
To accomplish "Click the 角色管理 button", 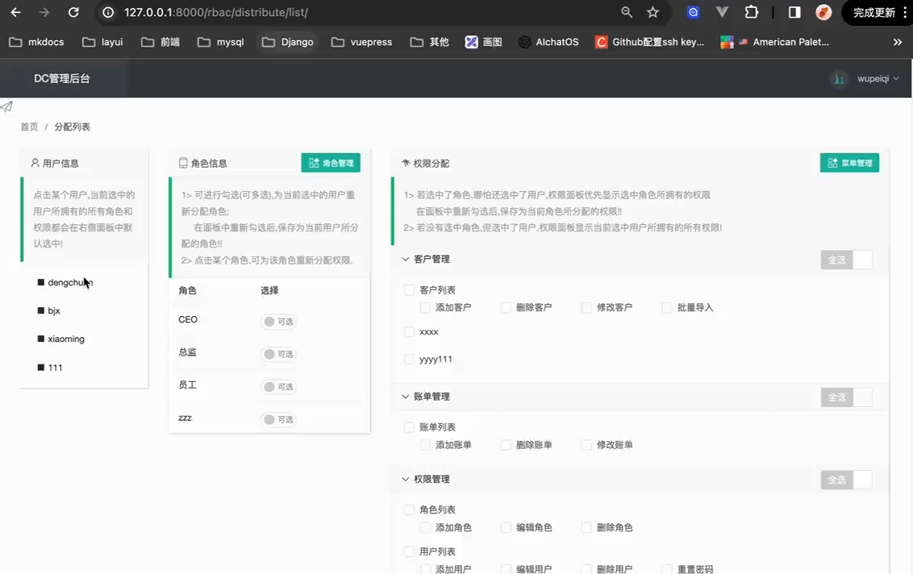I will [331, 163].
